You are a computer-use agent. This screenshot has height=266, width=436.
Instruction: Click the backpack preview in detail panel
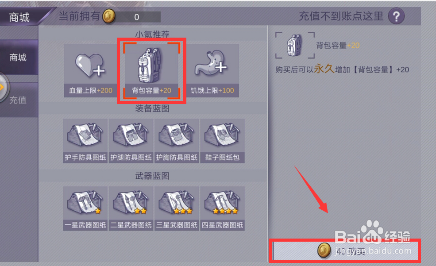pyautogui.click(x=295, y=45)
